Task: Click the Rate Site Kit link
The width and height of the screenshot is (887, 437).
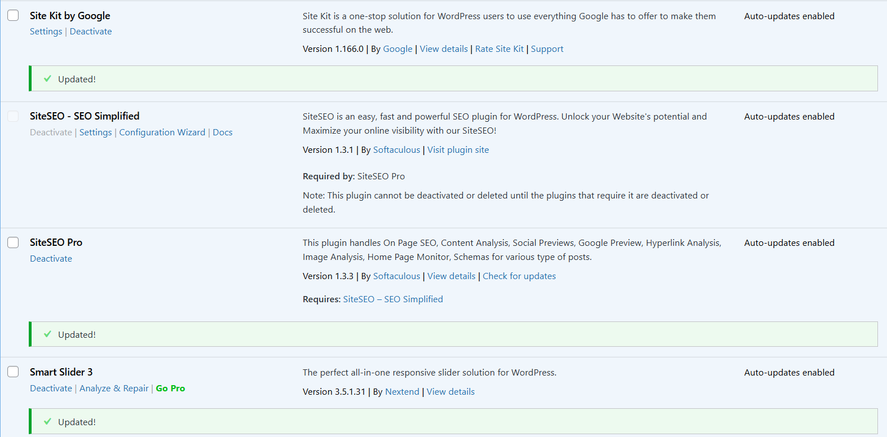Action: [499, 49]
